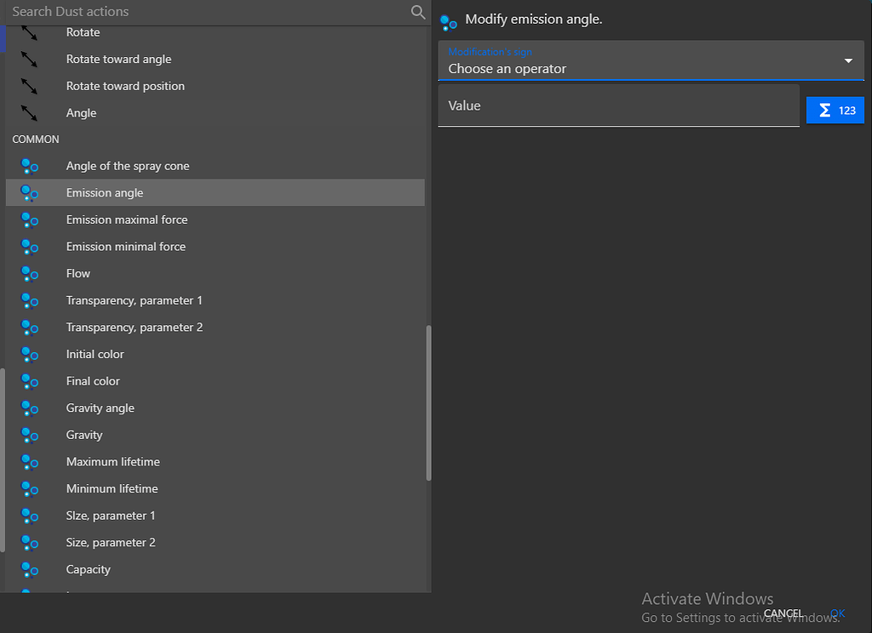This screenshot has height=633, width=872.
Task: Pick Angle of the spray cone action
Action: click(215, 166)
